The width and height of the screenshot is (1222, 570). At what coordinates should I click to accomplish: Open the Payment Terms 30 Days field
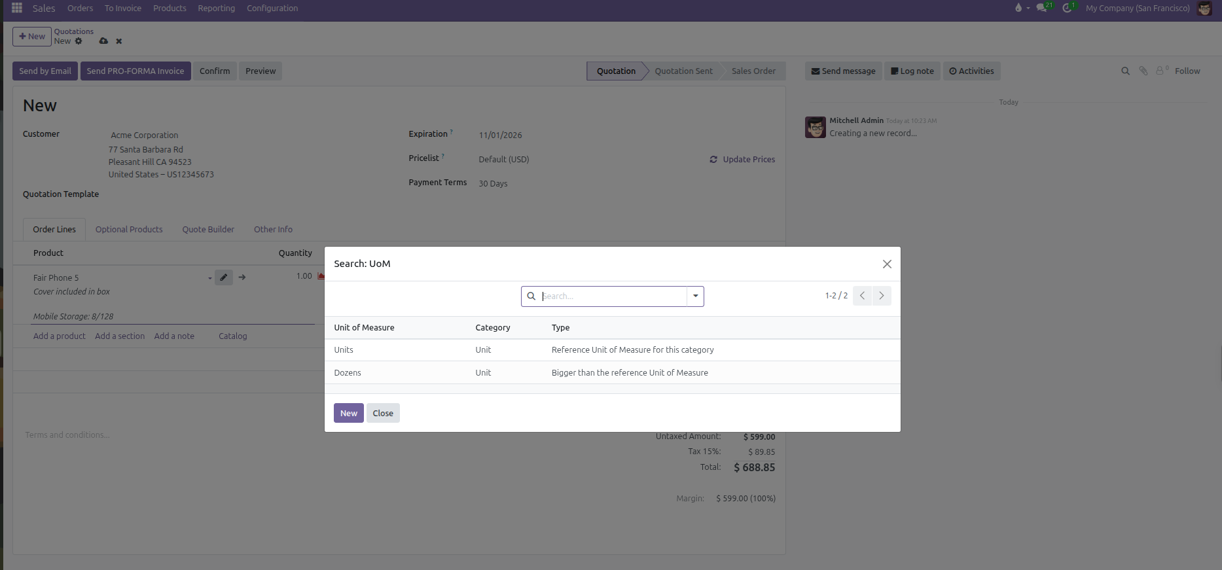[x=493, y=183]
